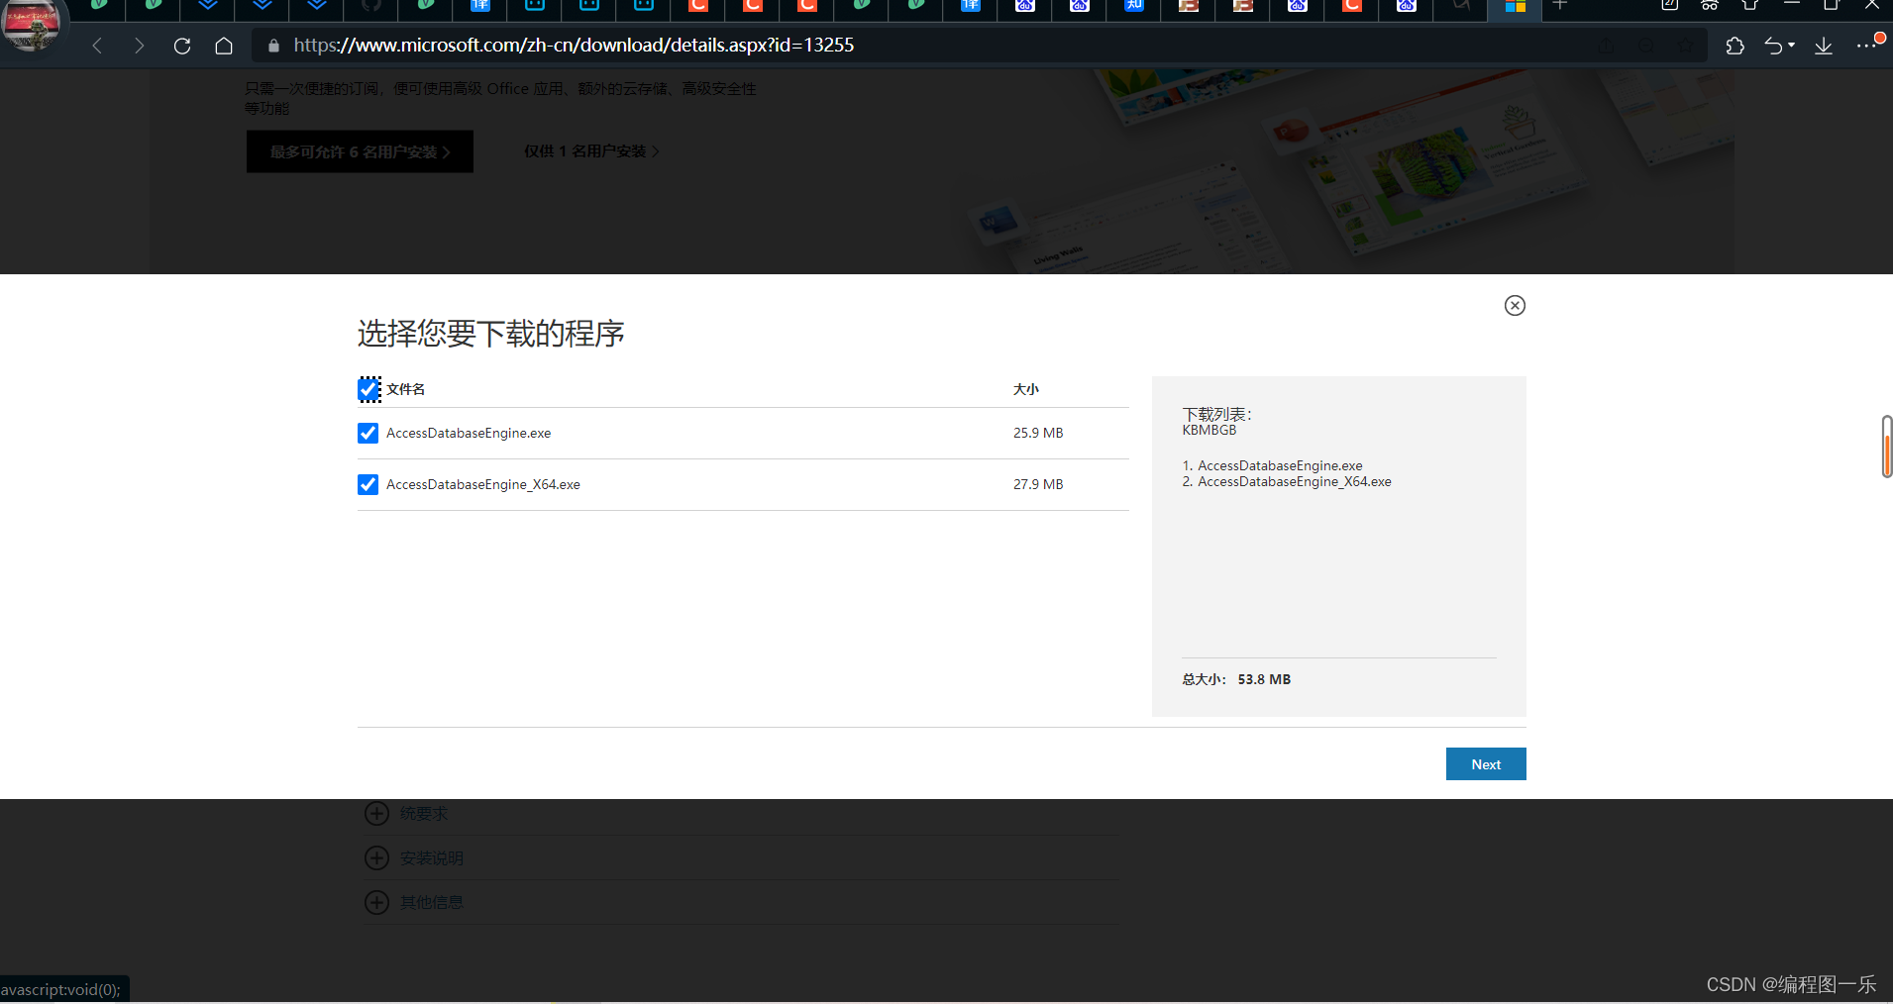The height and width of the screenshot is (1004, 1893).
Task: Click the 大小 column header
Action: (x=1026, y=389)
